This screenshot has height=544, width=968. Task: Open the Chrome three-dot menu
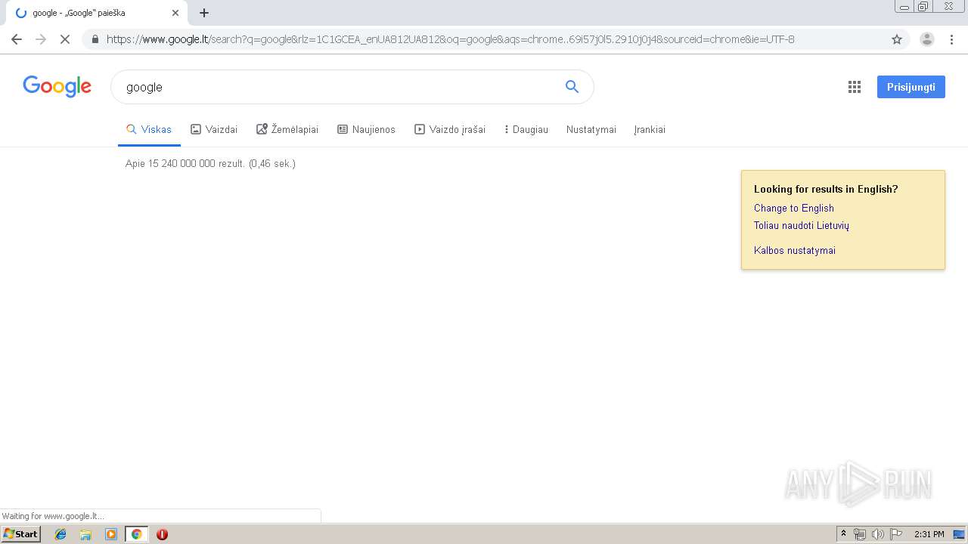[x=951, y=39]
